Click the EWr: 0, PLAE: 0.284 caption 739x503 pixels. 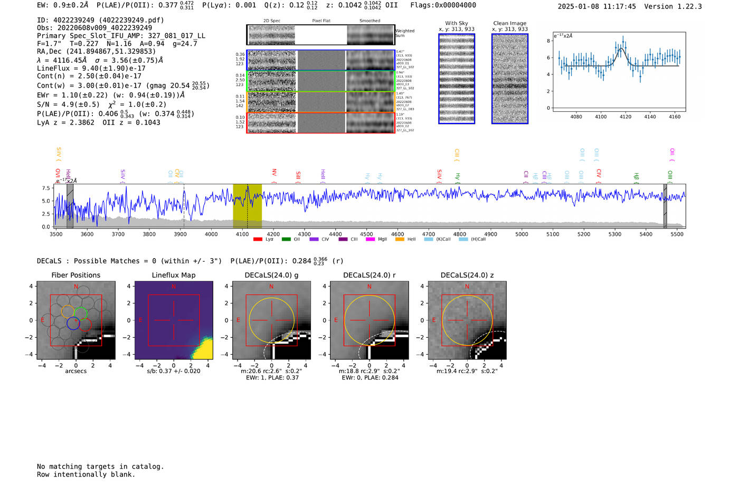(370, 378)
